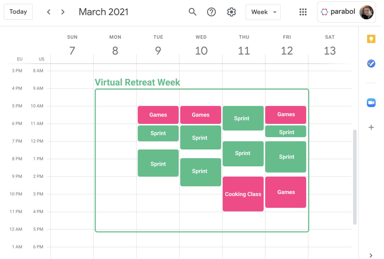Collapse the side panel arrow
The height and width of the screenshot is (259, 384).
click(370, 255)
